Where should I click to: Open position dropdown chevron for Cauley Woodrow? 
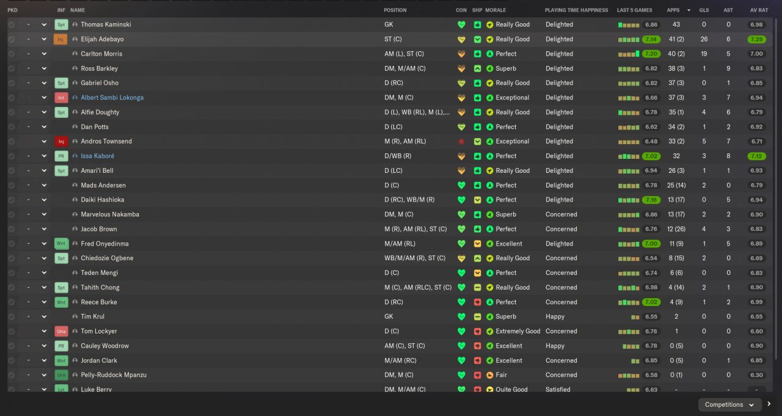tap(44, 346)
